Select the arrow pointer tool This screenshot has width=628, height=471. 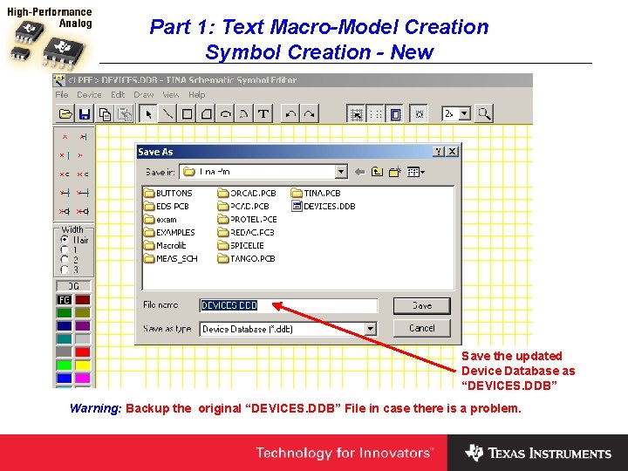147,114
